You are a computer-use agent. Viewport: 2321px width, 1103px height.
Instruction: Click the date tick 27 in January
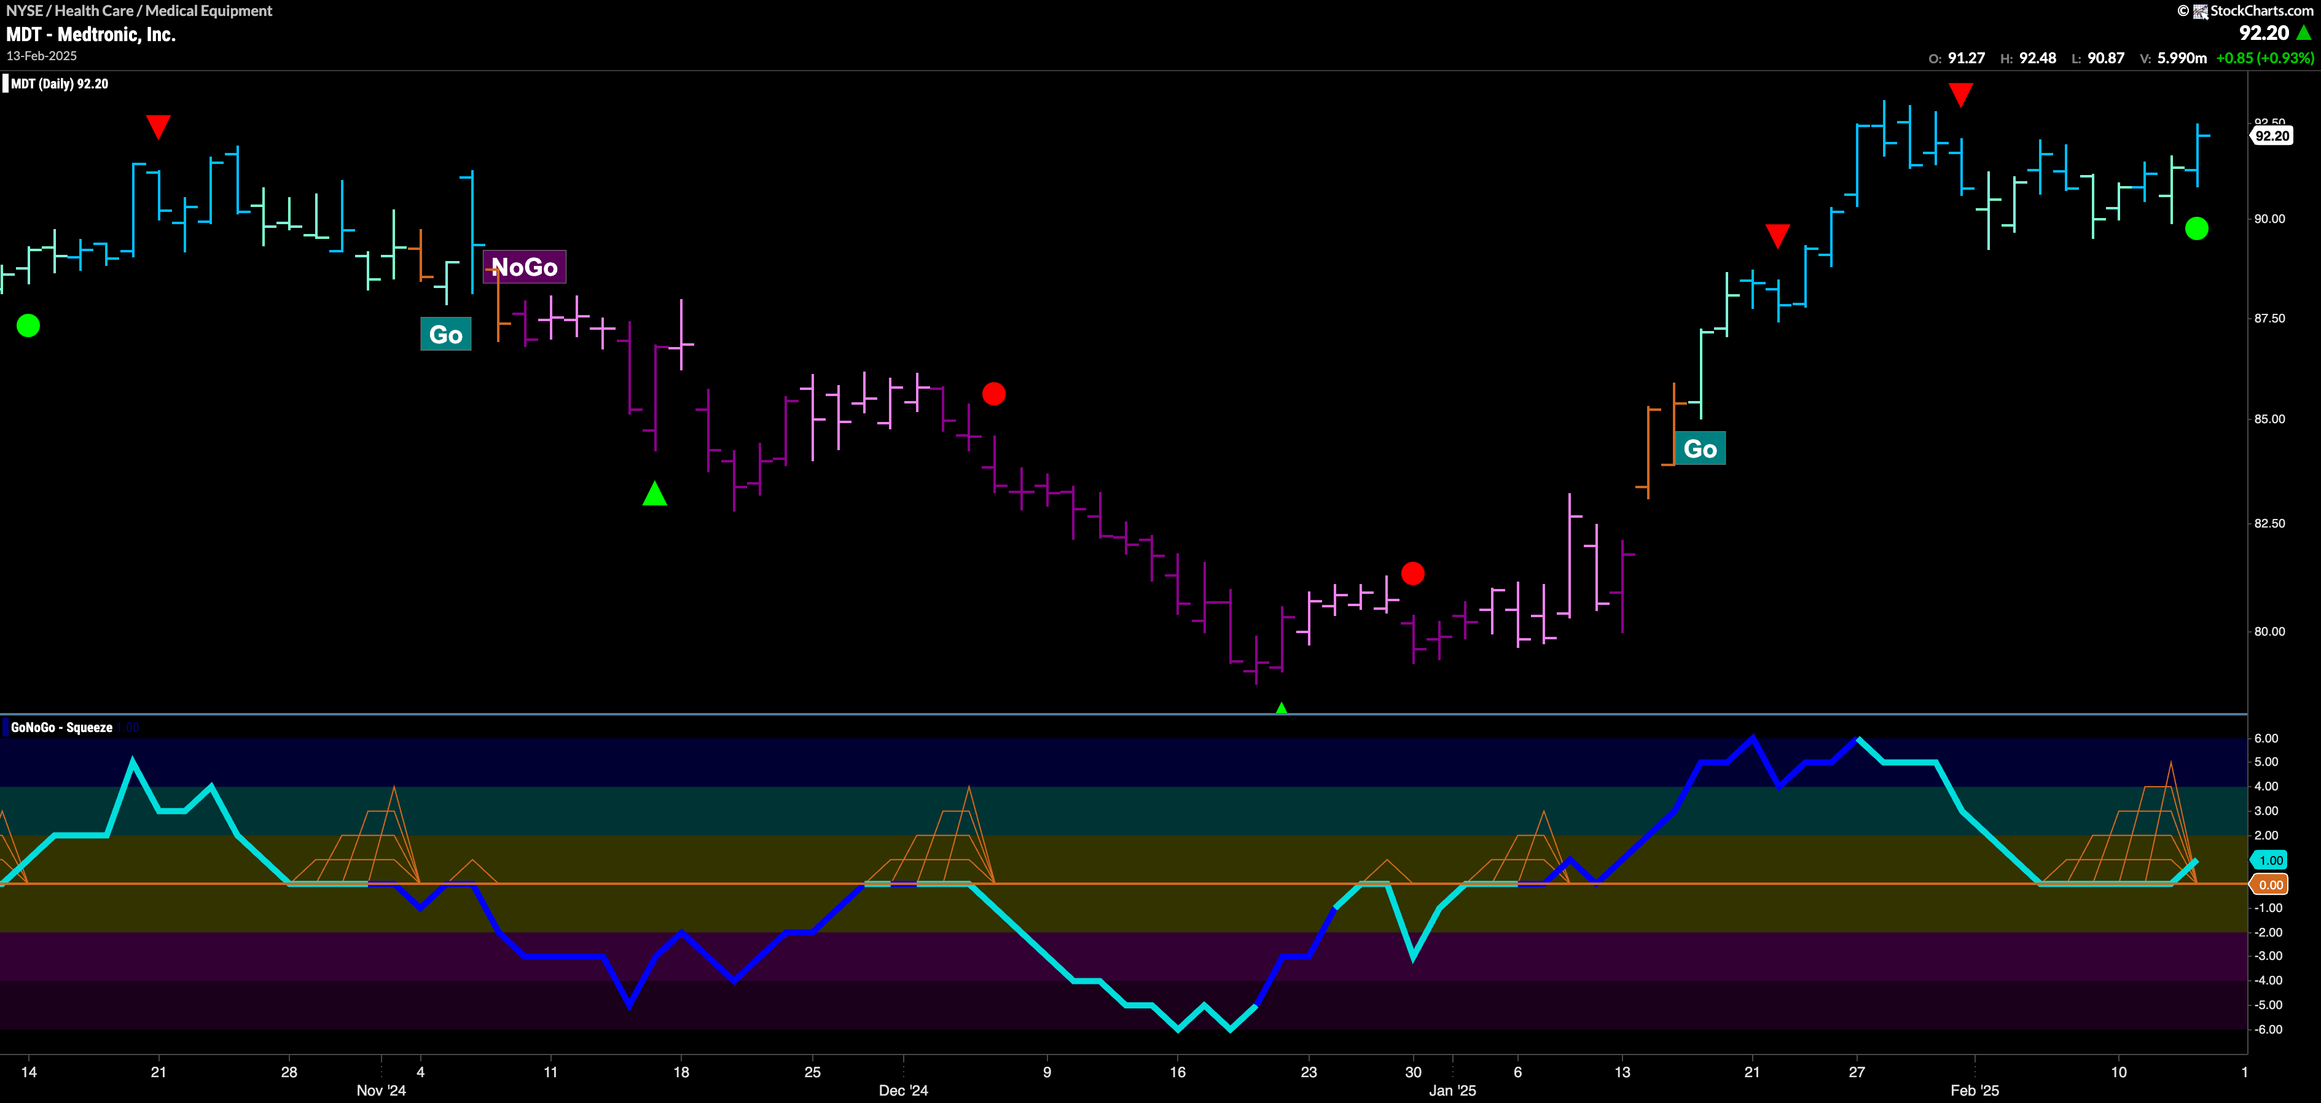[x=1857, y=1072]
